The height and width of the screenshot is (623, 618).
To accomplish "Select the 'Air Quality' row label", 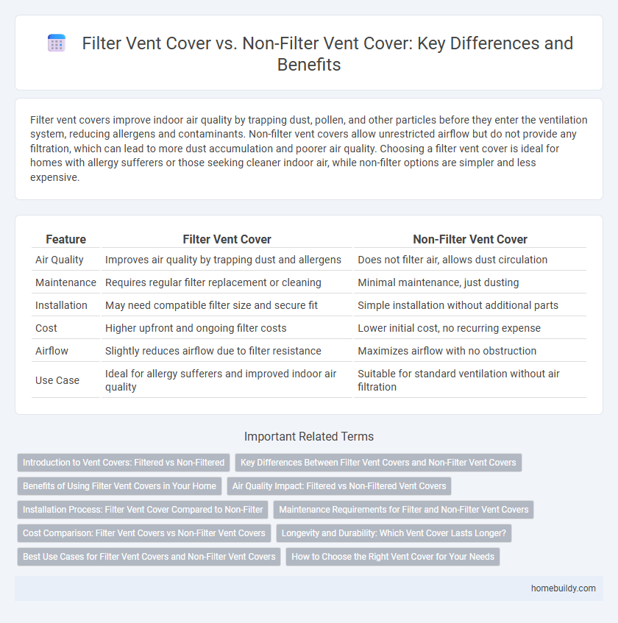I will (60, 260).
